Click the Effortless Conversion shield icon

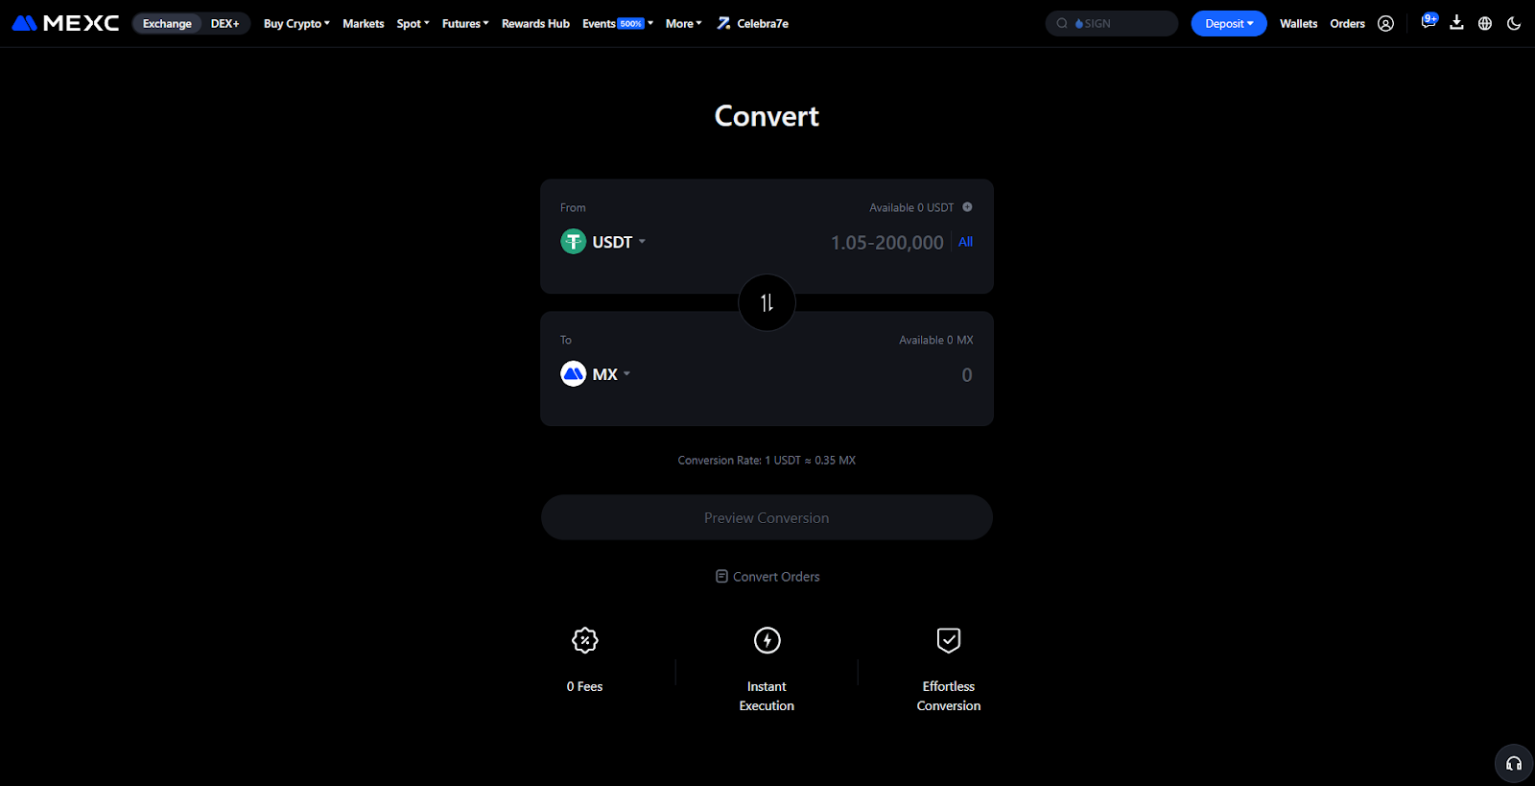[x=949, y=640]
